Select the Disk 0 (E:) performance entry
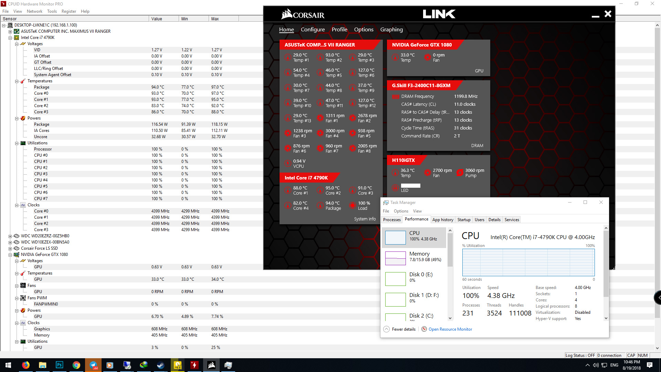 [x=414, y=278]
